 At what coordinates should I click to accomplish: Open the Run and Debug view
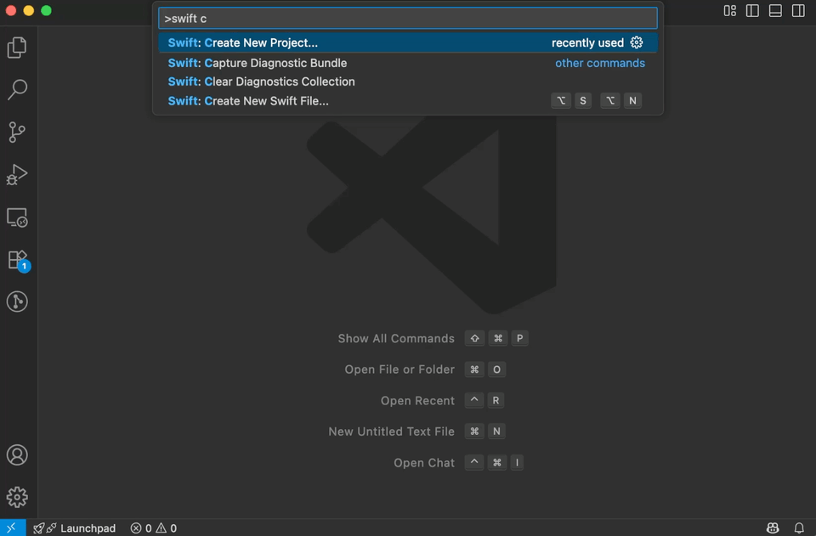click(17, 175)
